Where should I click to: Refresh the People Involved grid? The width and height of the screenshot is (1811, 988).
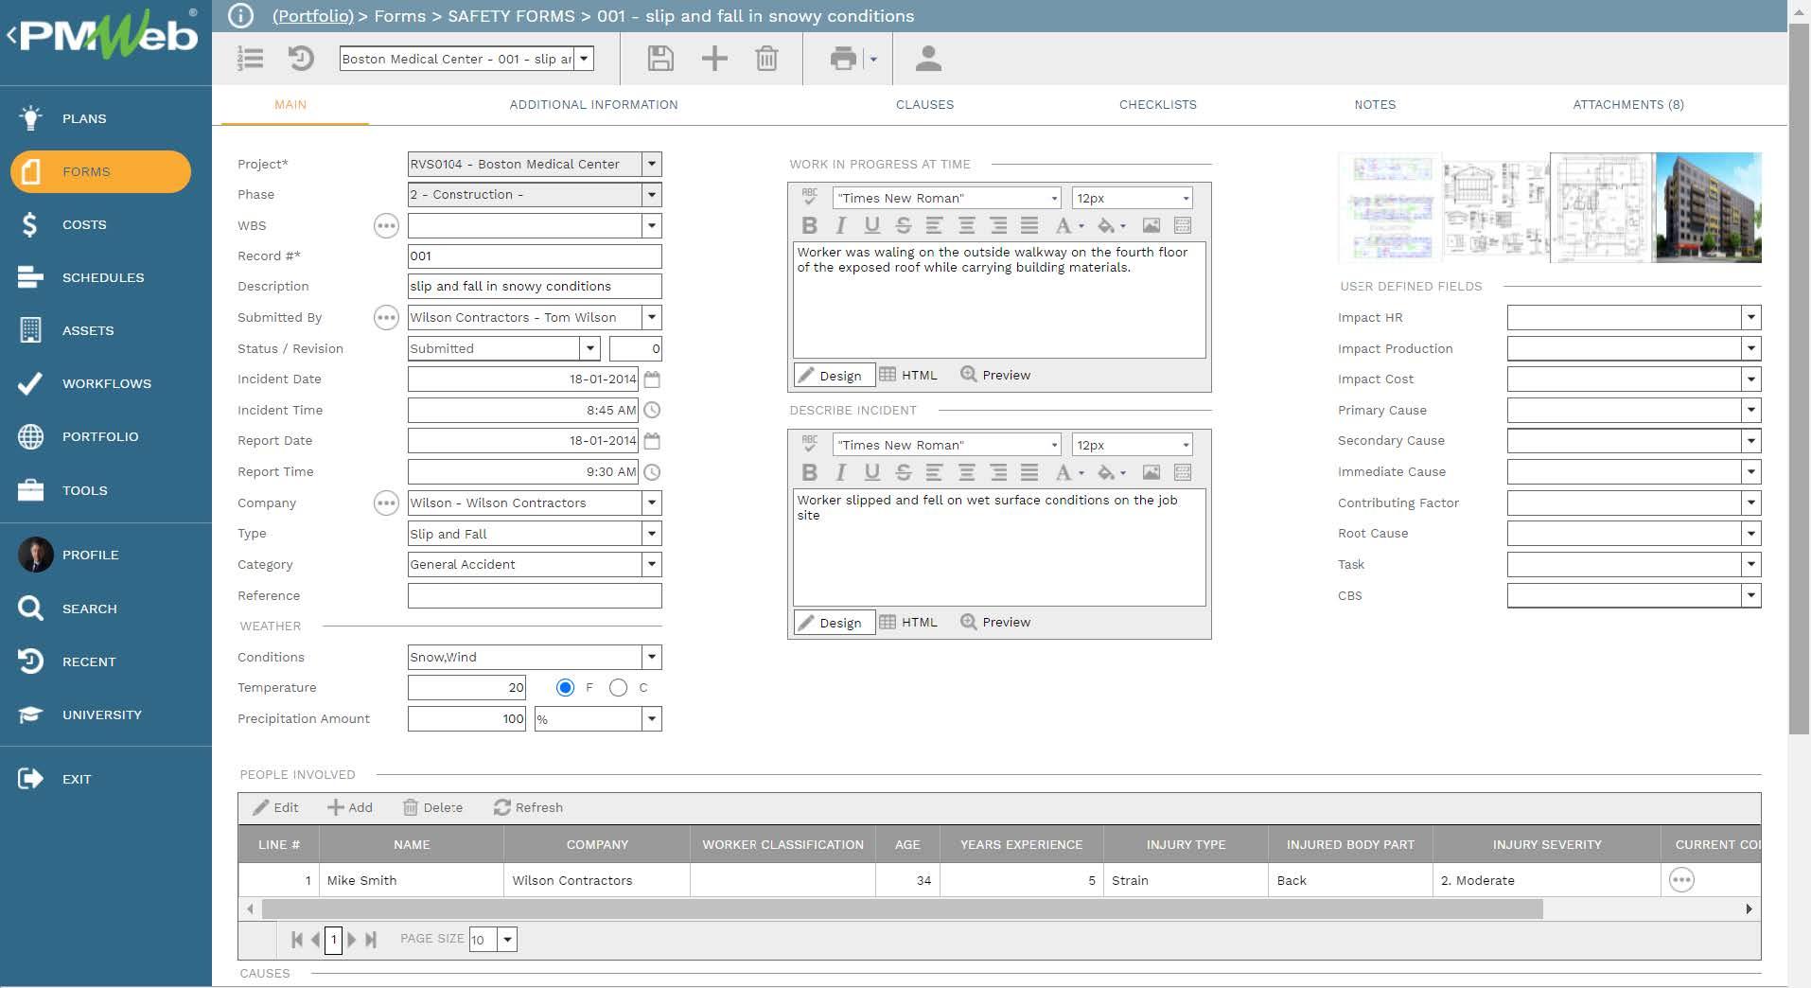click(x=528, y=808)
